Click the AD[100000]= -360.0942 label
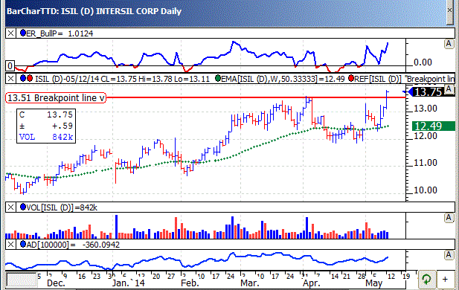This screenshot has height=290, width=459. [73, 245]
